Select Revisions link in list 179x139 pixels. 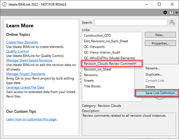pos(91,75)
